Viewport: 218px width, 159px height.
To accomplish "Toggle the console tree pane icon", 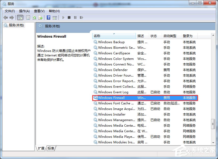I will (20, 17).
